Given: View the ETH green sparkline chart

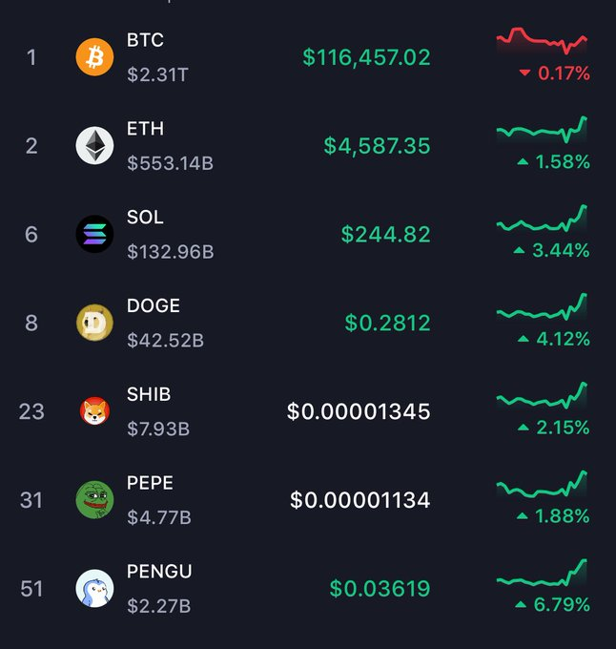Looking at the screenshot, I should click(x=542, y=130).
